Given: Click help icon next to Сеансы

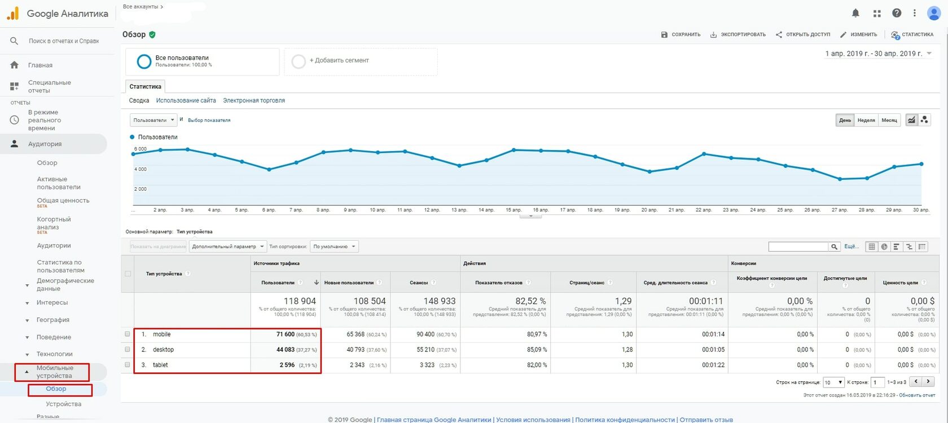Looking at the screenshot, I should point(433,283).
